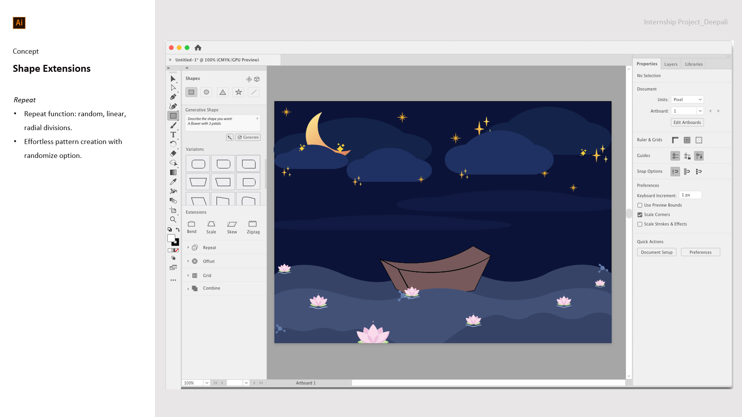Enable Use Preview Bounds checkbox
Viewport: 742px width, 417px height.
click(640, 205)
